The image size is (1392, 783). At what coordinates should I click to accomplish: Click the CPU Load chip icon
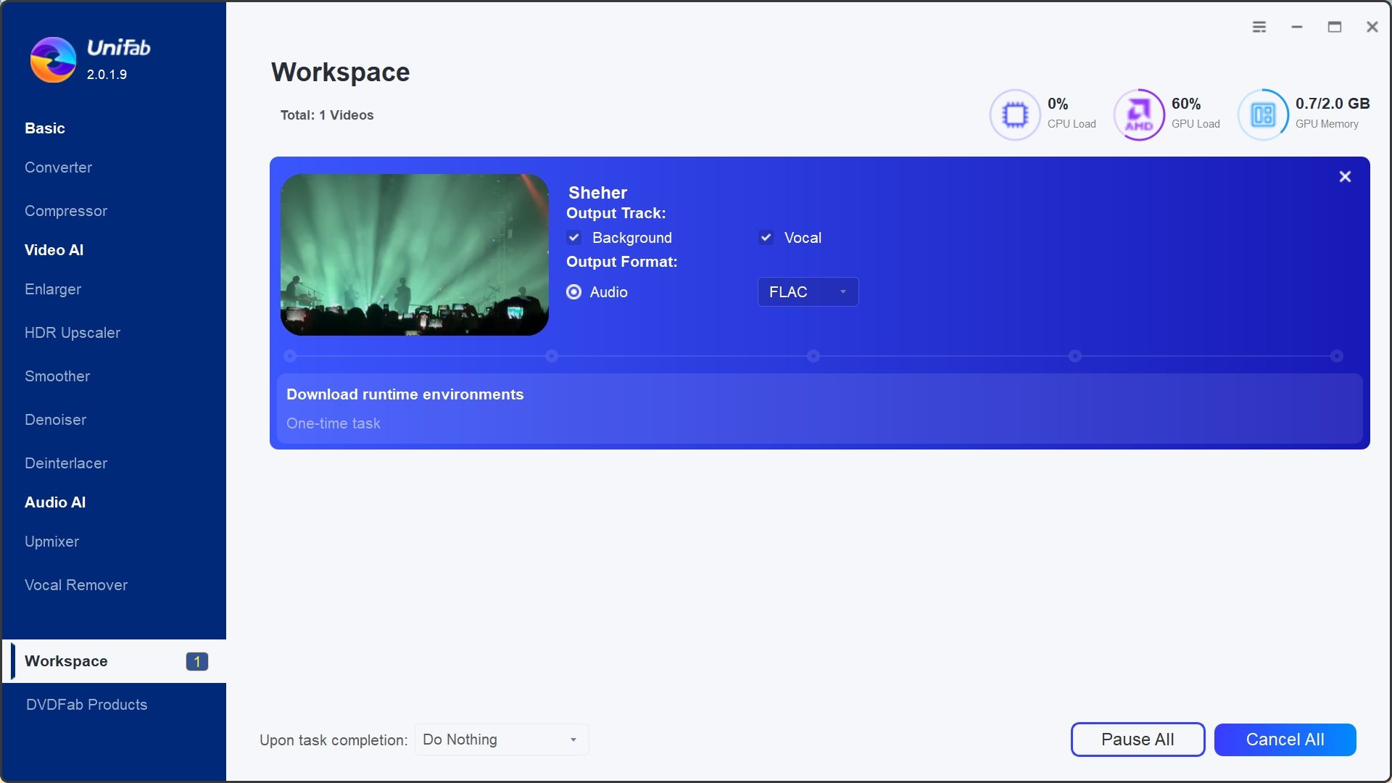(x=1015, y=115)
